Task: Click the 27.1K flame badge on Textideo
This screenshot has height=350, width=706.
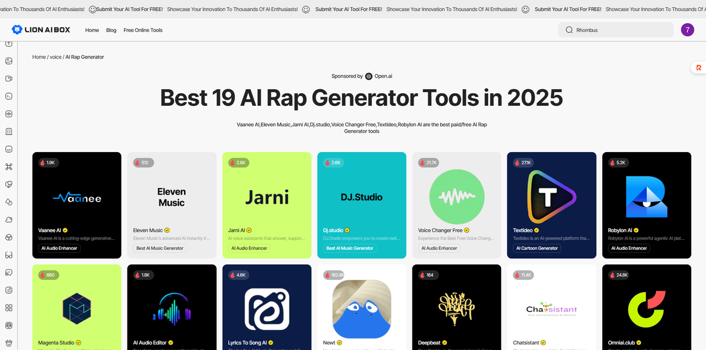Action: [x=523, y=163]
